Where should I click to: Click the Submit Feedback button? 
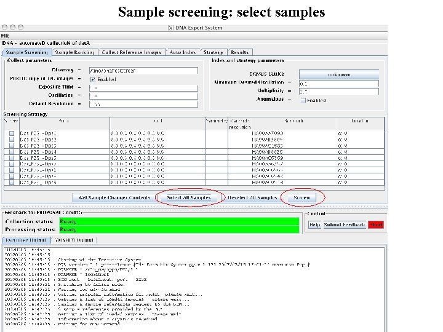click(345, 225)
